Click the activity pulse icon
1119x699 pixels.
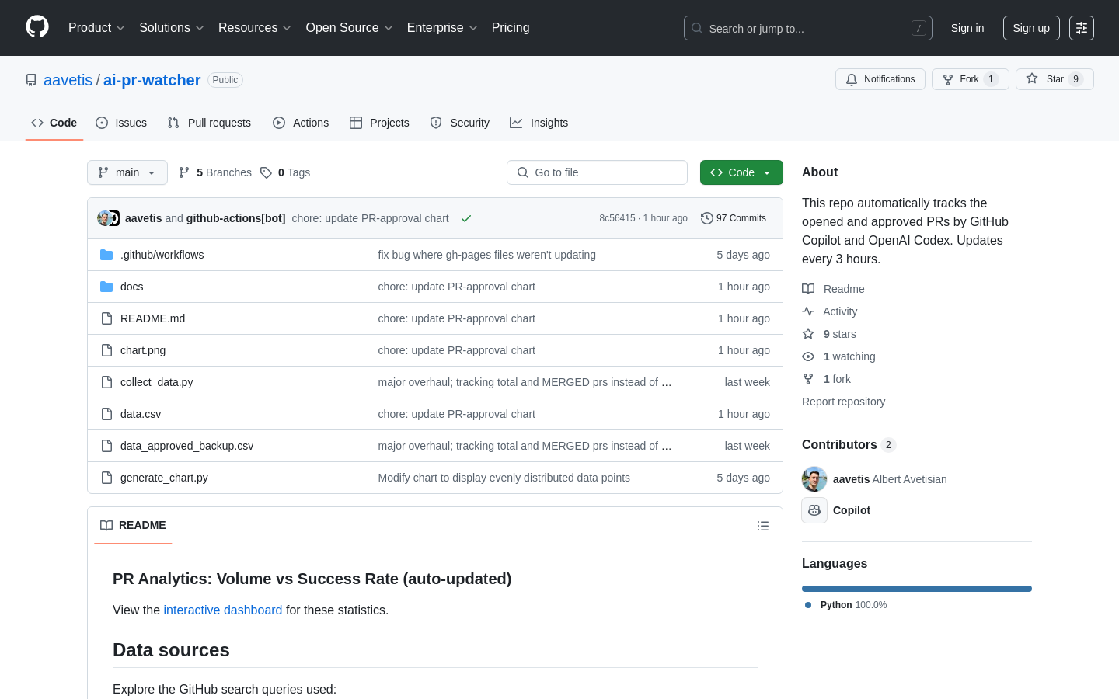point(808,311)
